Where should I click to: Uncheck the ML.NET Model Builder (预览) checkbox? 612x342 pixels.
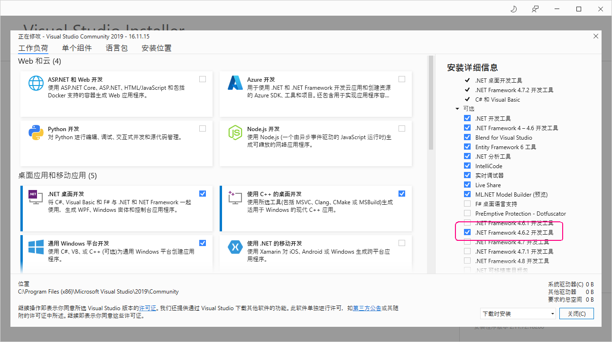pyautogui.click(x=467, y=194)
